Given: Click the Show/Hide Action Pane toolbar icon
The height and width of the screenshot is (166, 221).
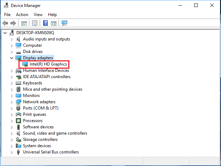Looking at the screenshot, I should (x=54, y=23).
